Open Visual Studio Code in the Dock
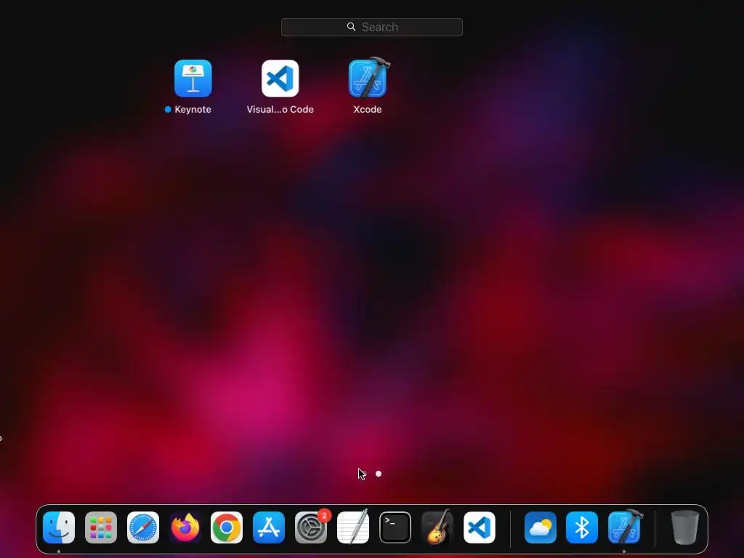The width and height of the screenshot is (744, 558). (480, 527)
